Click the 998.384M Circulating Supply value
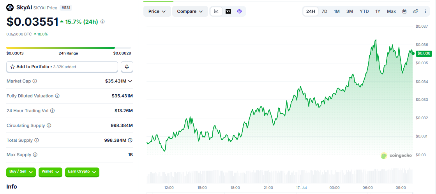The width and height of the screenshot is (436, 194). click(122, 125)
